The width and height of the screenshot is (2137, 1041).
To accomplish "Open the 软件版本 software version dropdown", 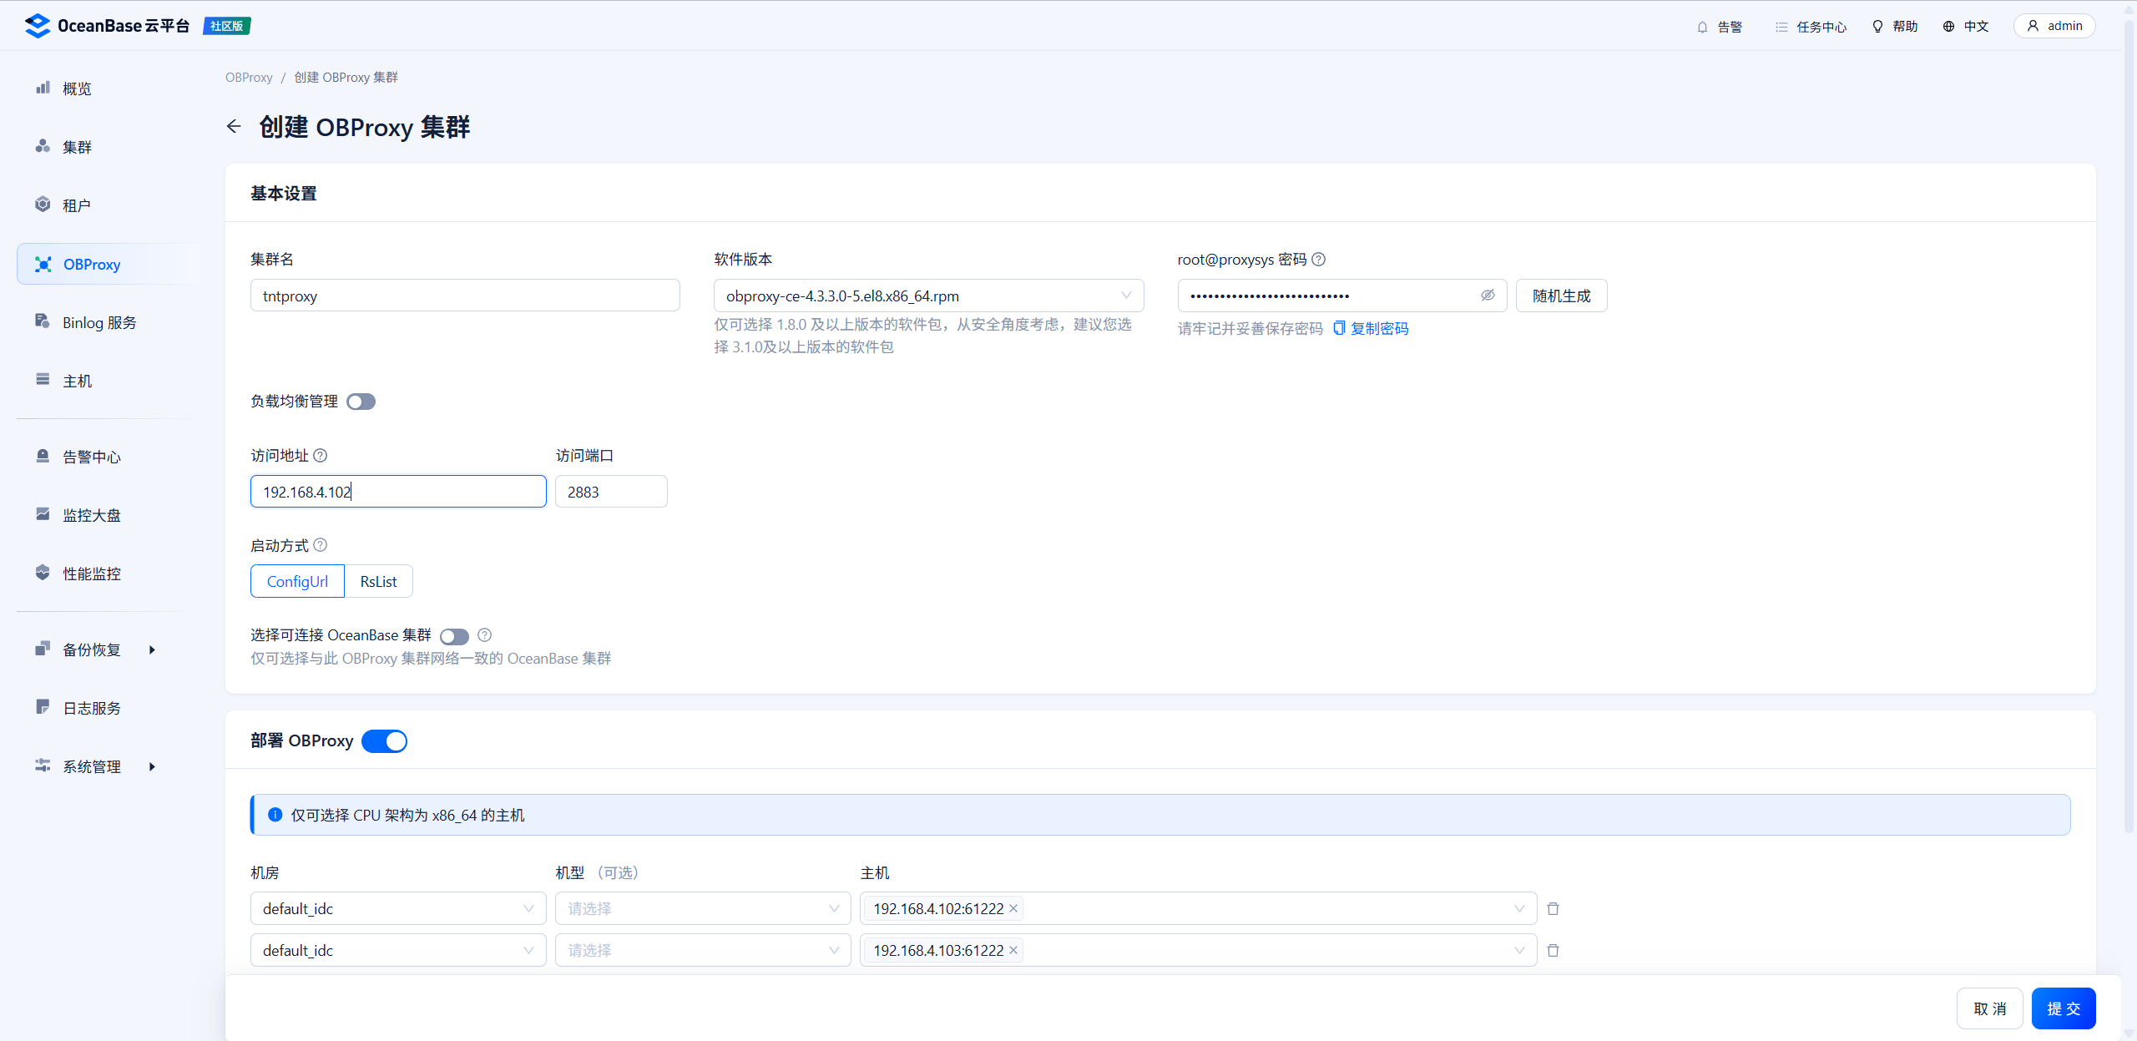I will 927,295.
